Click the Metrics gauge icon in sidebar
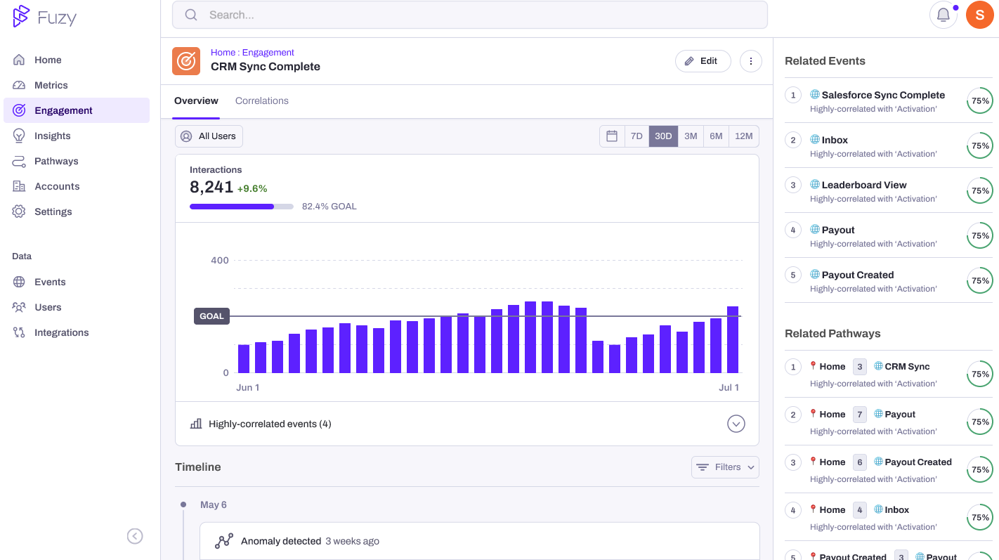 19,85
